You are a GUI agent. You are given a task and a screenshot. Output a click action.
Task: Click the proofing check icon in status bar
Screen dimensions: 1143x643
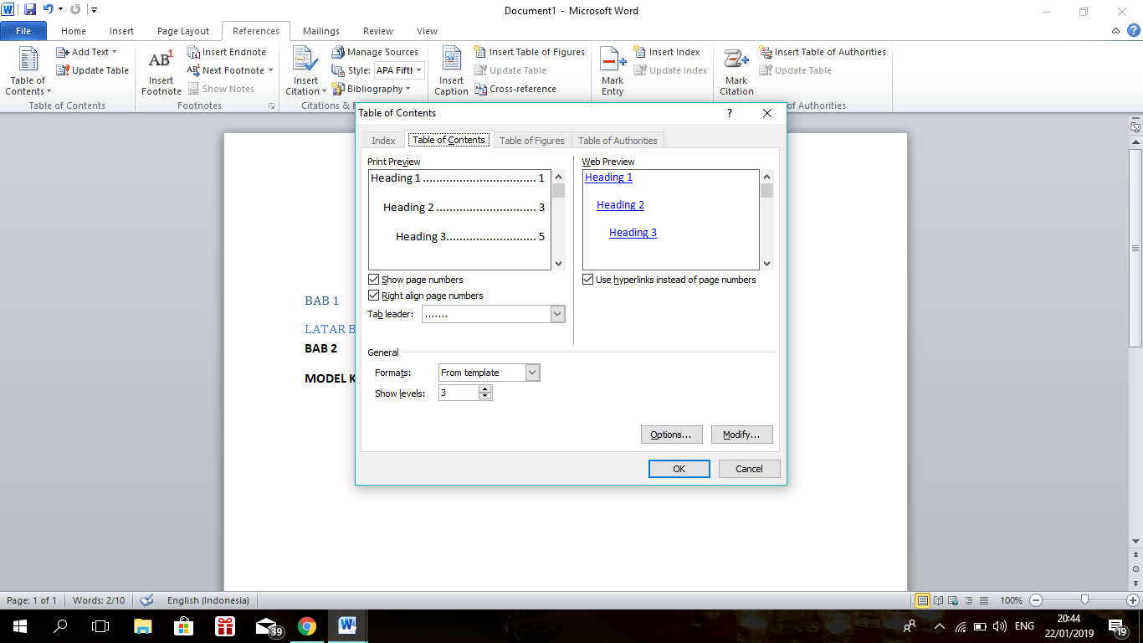click(146, 600)
